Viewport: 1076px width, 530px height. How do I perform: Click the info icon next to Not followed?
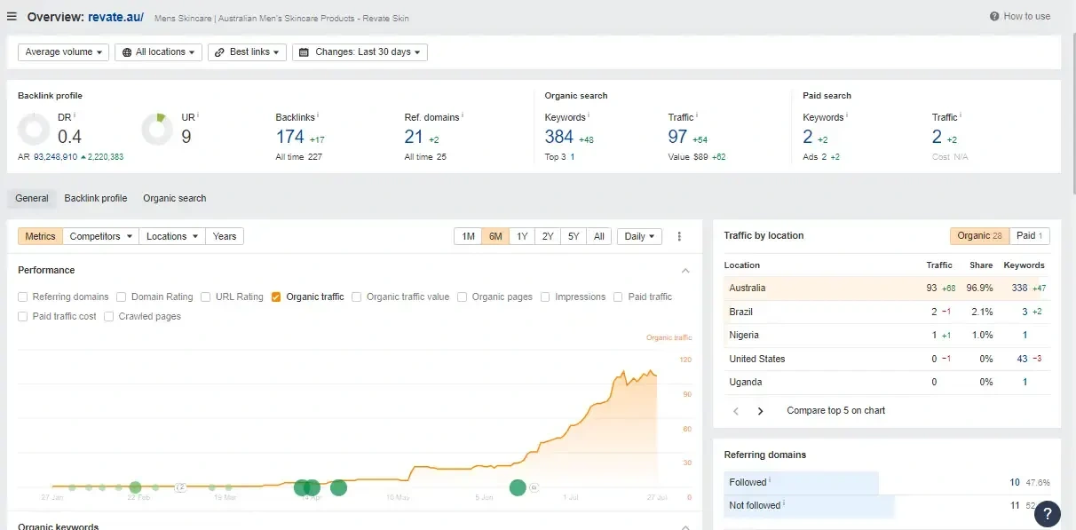coord(784,504)
